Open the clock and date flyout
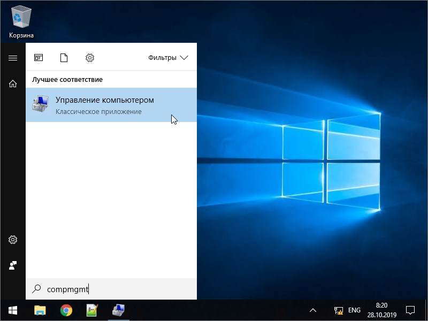 point(381,310)
